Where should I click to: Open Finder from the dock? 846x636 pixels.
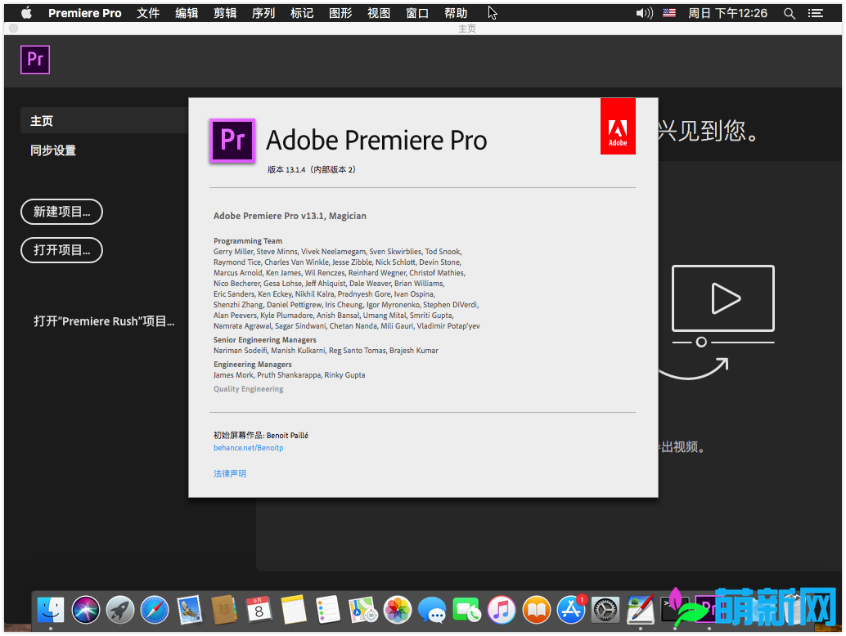point(51,610)
